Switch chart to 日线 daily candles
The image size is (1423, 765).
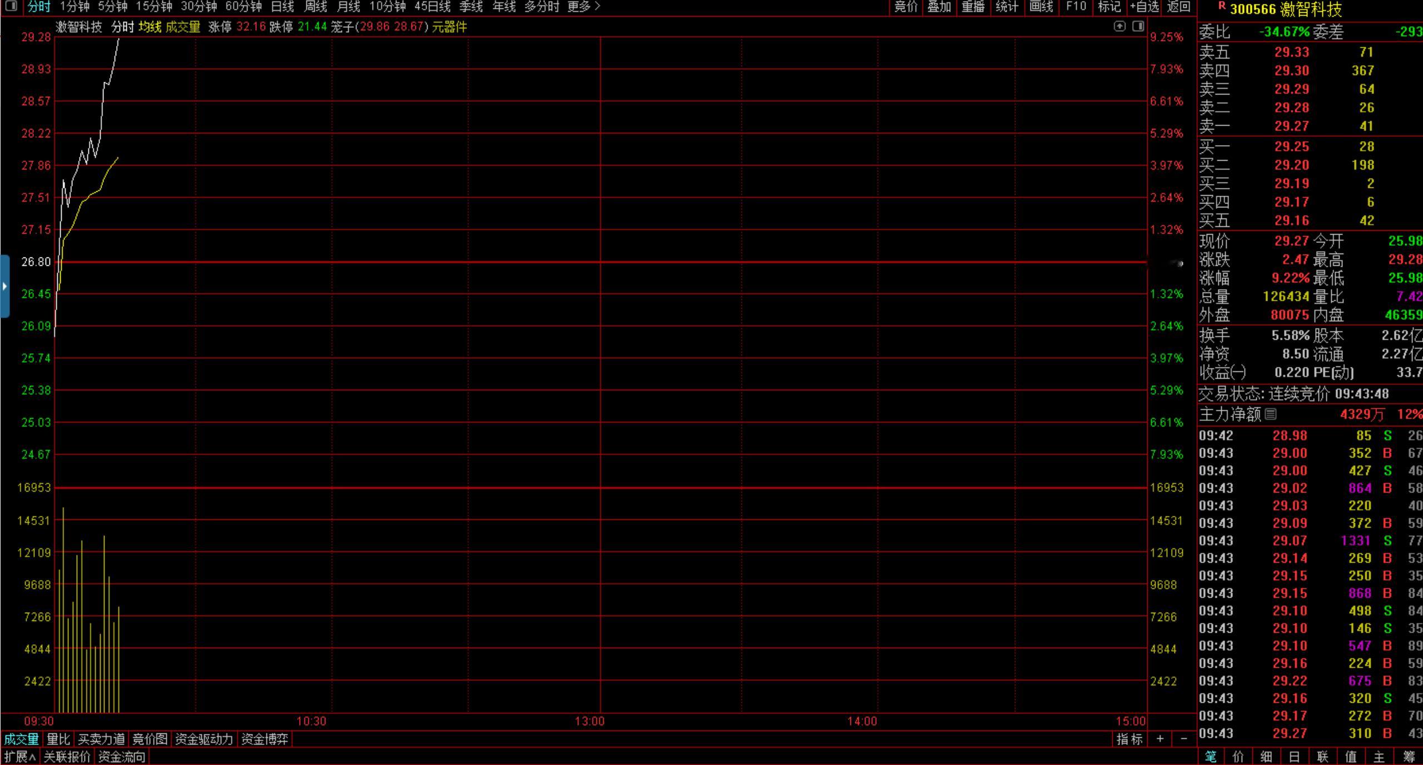(282, 7)
